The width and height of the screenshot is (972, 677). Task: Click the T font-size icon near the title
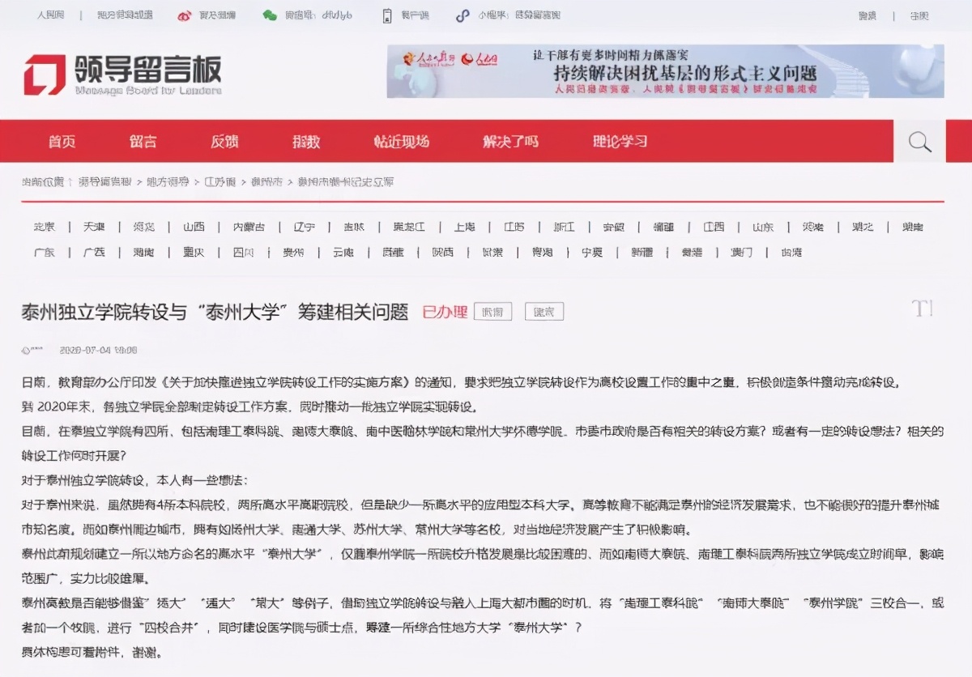923,309
